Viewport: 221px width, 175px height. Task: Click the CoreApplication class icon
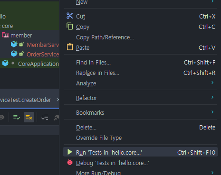(x=5, y=63)
